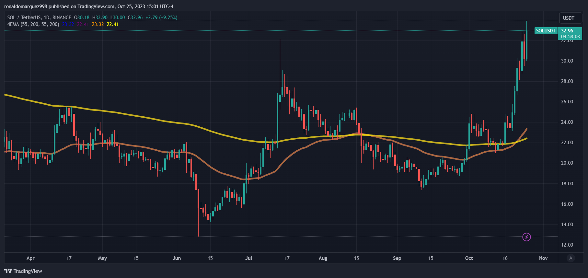Click the high value H33.90
Image resolution: width=588 pixels, height=278 pixels.
click(100, 17)
